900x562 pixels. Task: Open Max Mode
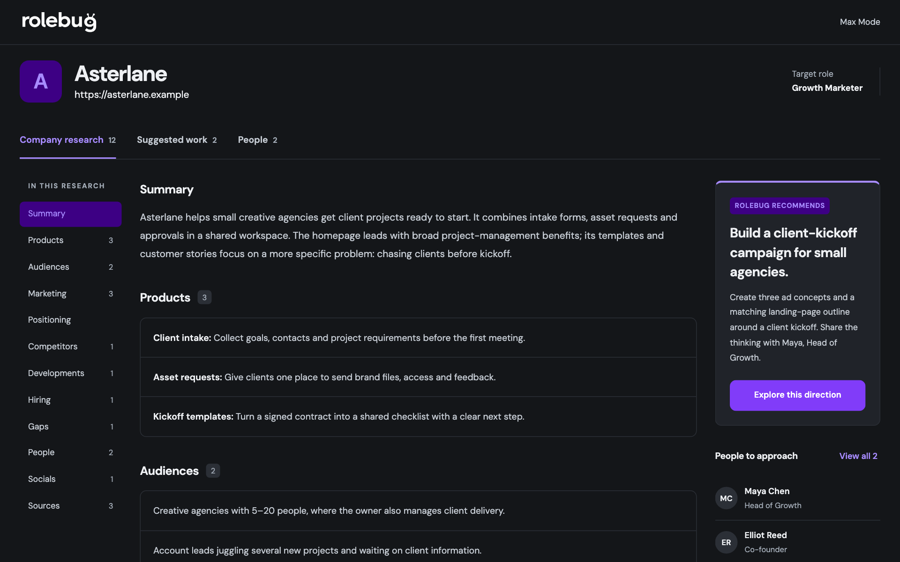[x=860, y=22]
